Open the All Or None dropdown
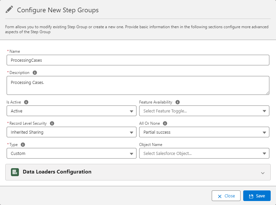276x205 pixels. 204,132
